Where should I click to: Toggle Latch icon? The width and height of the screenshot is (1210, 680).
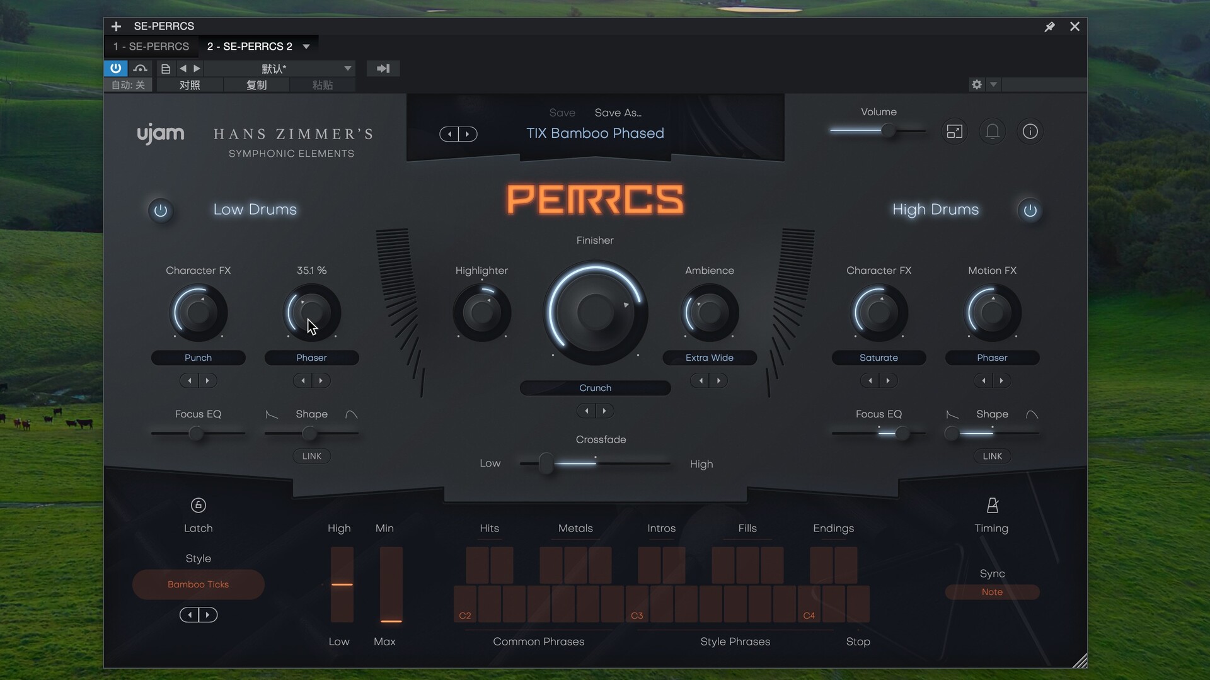pos(198,505)
